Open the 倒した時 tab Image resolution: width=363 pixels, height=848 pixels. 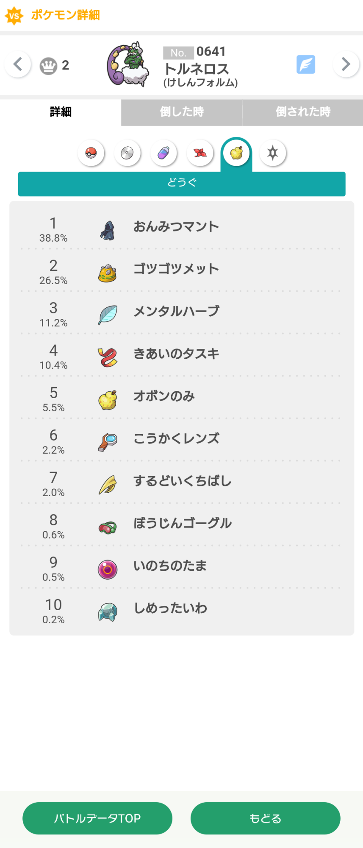(182, 112)
